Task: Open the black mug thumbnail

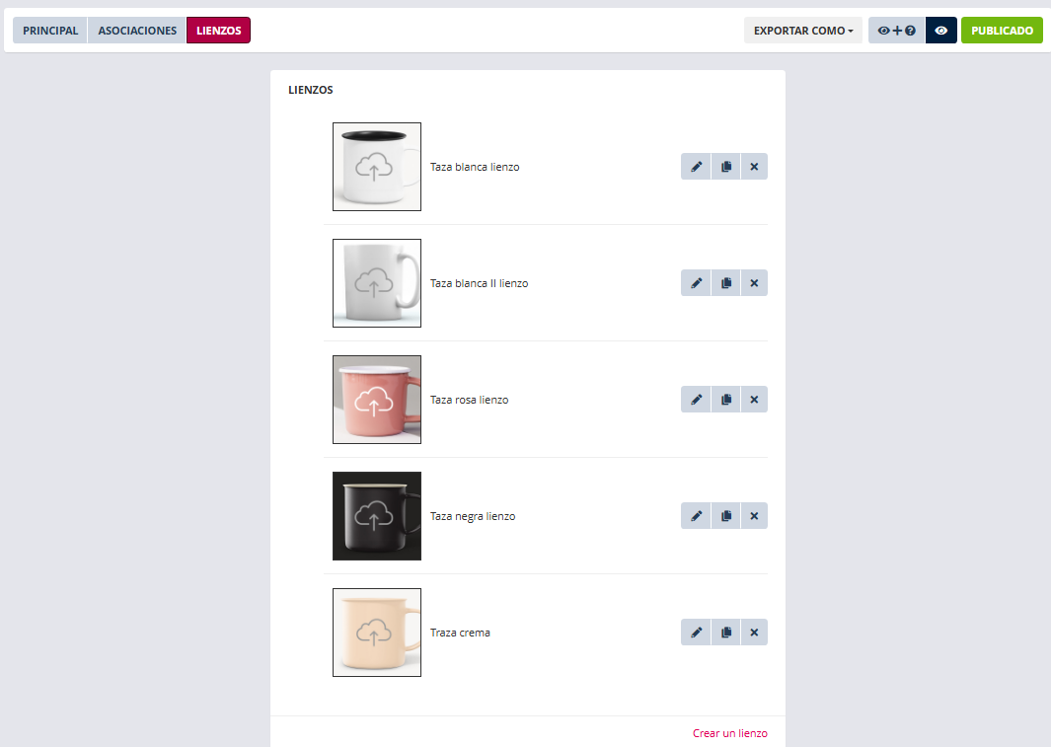Action: click(x=377, y=516)
